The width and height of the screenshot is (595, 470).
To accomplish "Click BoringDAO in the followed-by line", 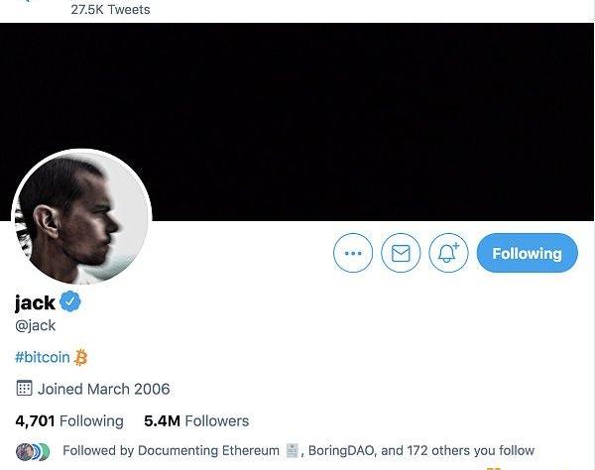I will point(341,450).
